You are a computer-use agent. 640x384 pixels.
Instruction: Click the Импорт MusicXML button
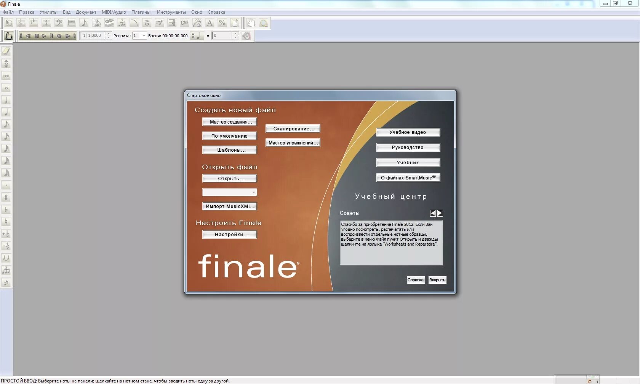pyautogui.click(x=230, y=206)
